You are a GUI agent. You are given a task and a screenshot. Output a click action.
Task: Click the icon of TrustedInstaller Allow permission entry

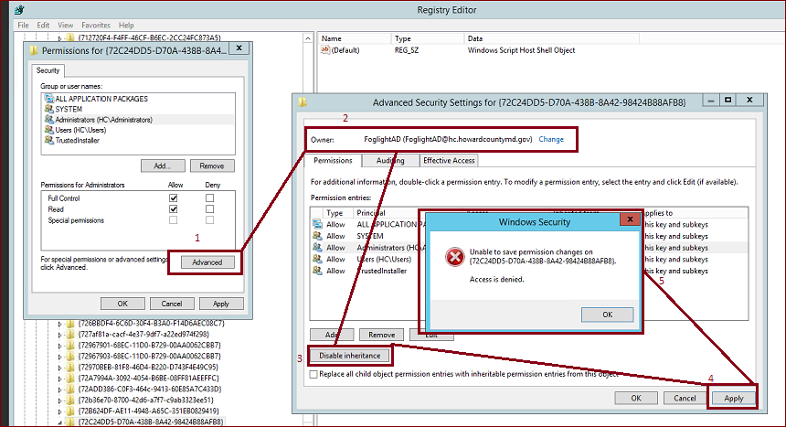point(317,270)
